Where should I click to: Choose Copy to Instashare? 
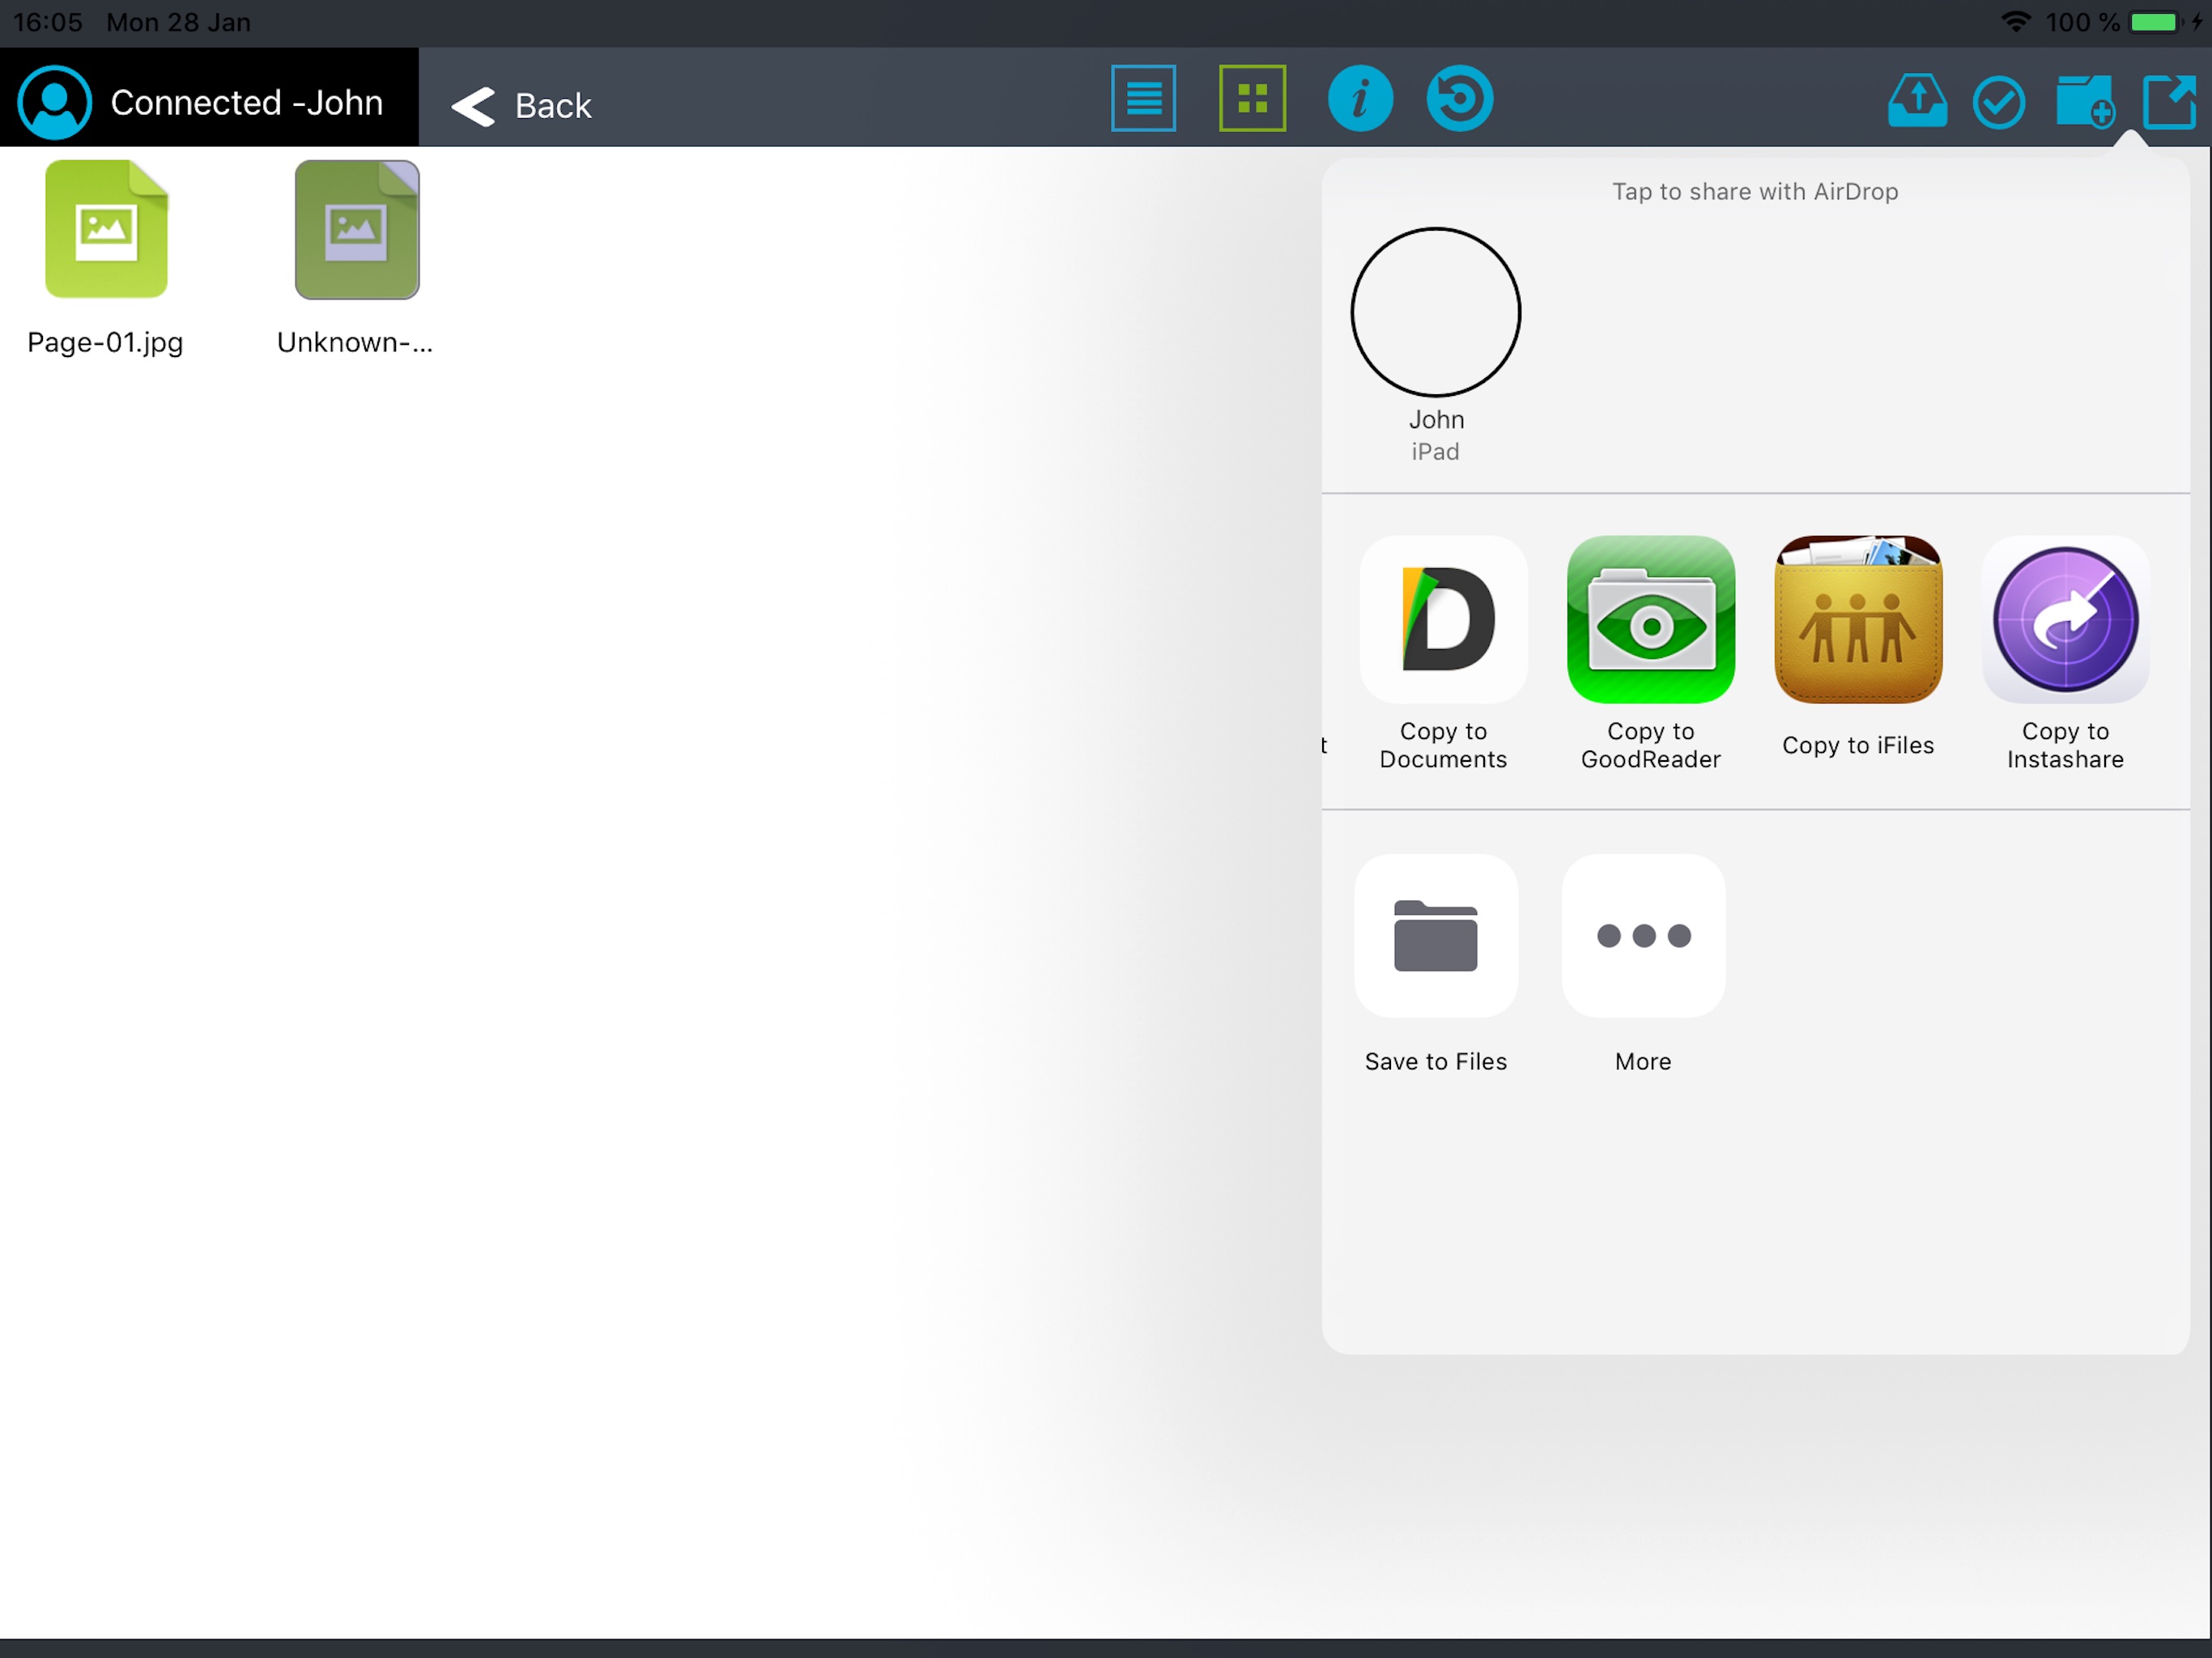pos(2065,620)
